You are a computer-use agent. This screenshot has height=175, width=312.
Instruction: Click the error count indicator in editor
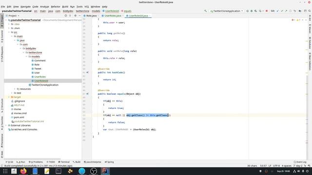pyautogui.click(x=293, y=20)
